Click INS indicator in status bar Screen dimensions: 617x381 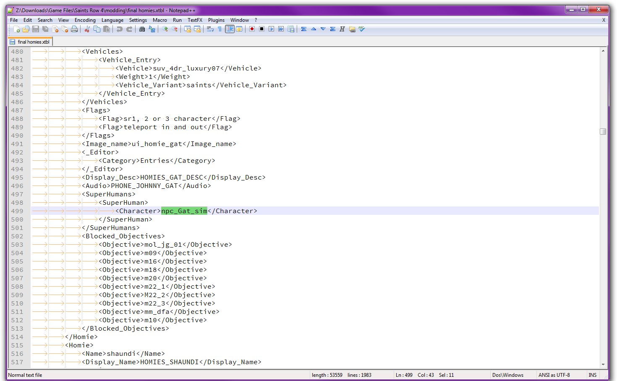(x=593, y=375)
